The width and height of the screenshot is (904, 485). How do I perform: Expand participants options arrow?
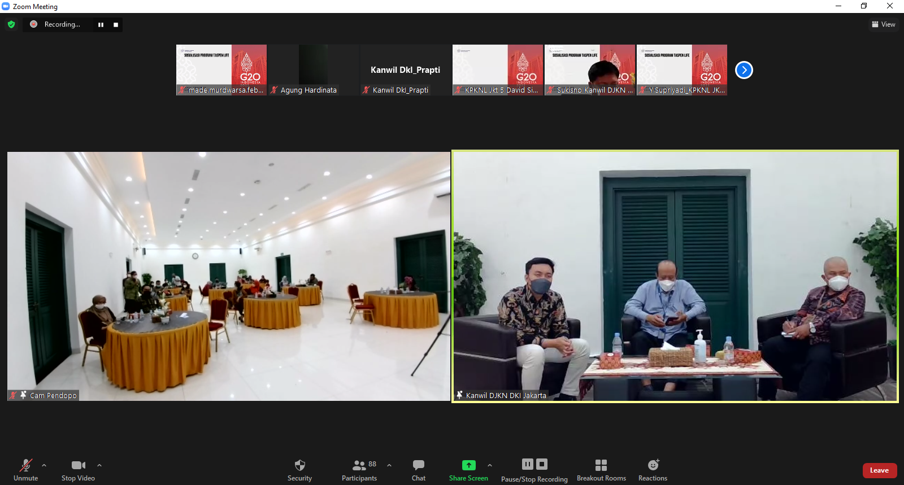pyautogui.click(x=389, y=465)
